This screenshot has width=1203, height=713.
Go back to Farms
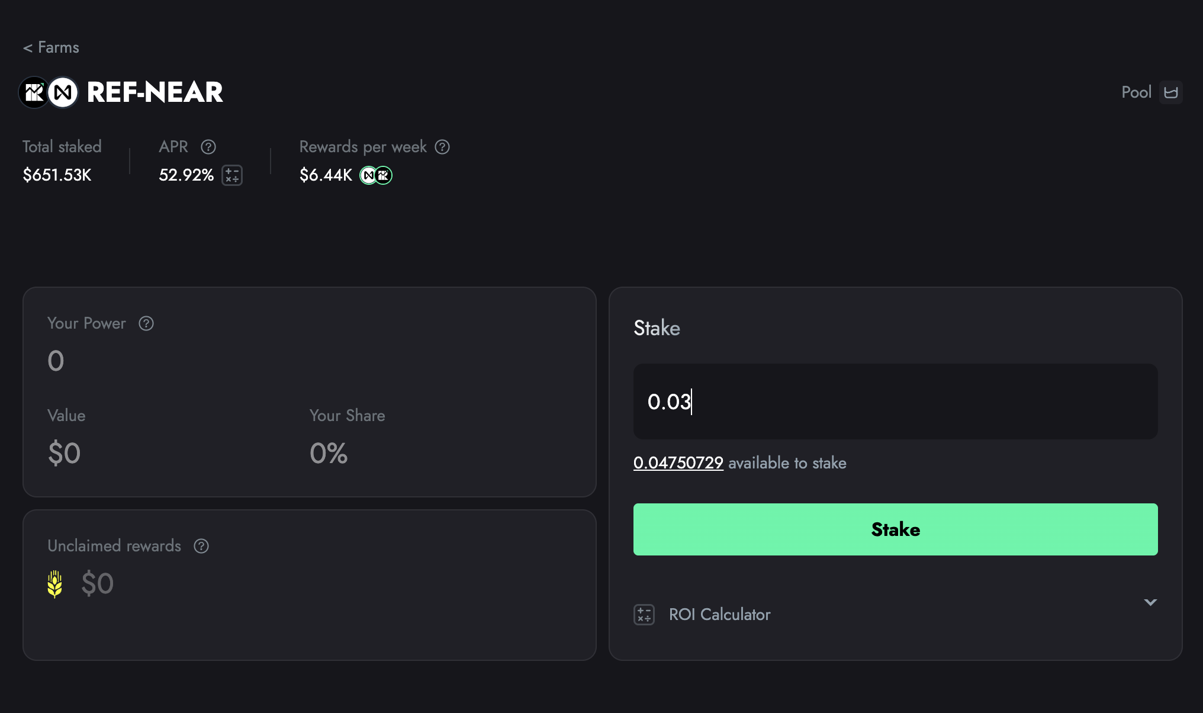pyautogui.click(x=51, y=47)
